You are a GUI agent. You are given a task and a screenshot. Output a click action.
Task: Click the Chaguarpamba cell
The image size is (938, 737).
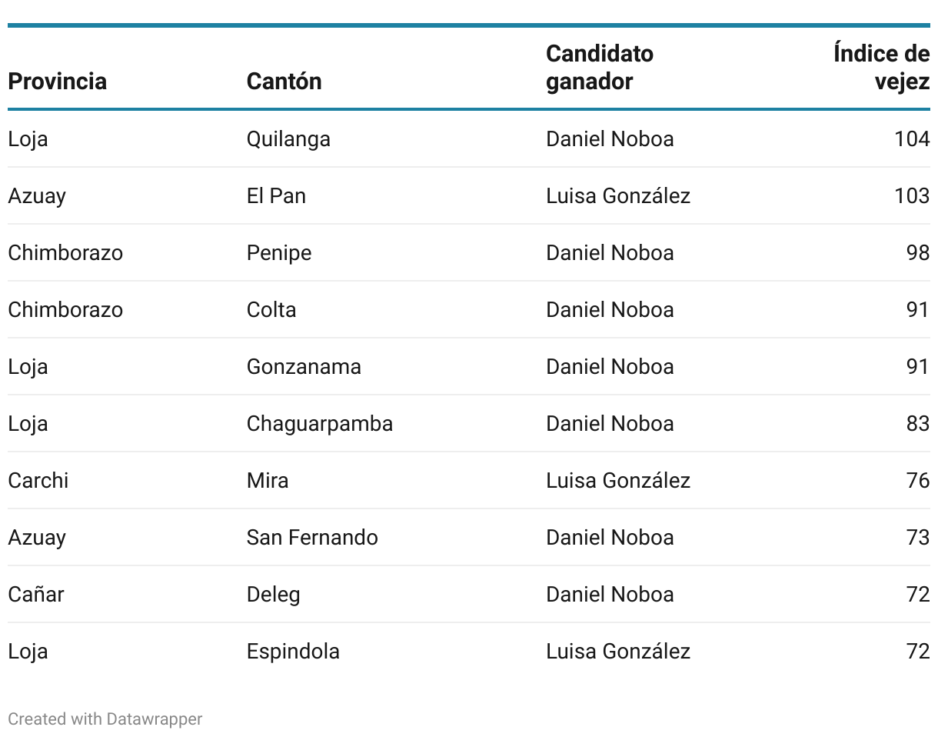click(319, 423)
